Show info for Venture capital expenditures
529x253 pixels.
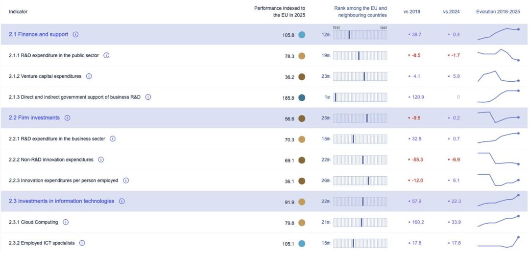tap(89, 76)
